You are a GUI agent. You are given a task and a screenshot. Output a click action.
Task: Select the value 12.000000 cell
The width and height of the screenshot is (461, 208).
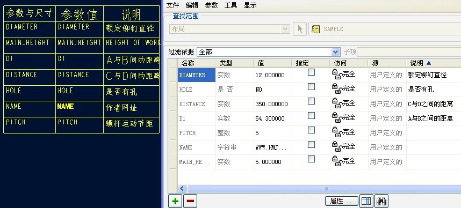273,75
